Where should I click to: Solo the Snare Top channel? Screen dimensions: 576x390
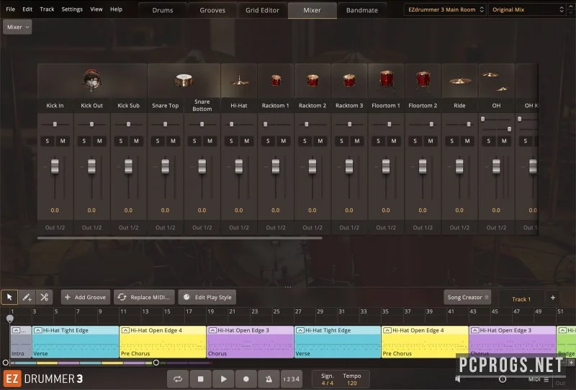[x=158, y=141]
